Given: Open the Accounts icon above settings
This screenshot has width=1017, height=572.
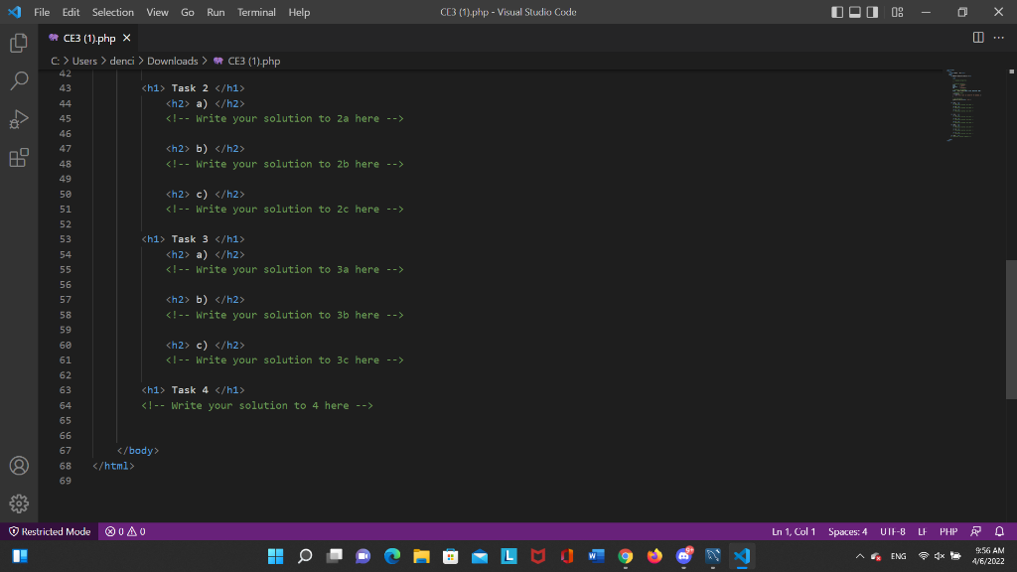Looking at the screenshot, I should click(18, 465).
